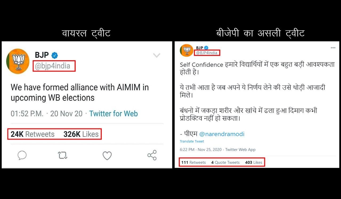Like the viral tweet with heart icon
This screenshot has height=199, width=341.
pos(107,155)
